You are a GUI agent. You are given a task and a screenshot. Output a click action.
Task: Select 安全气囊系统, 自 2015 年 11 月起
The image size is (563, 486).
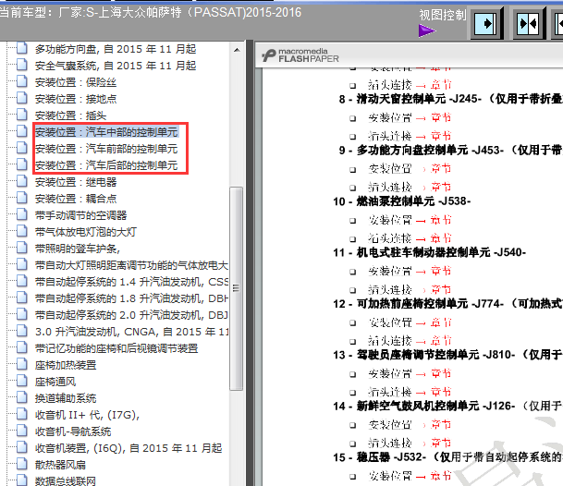point(116,66)
